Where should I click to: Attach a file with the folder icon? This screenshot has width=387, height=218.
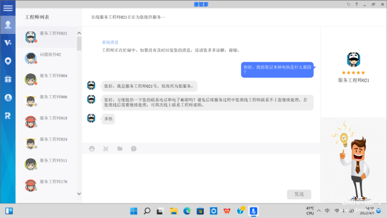click(120, 148)
